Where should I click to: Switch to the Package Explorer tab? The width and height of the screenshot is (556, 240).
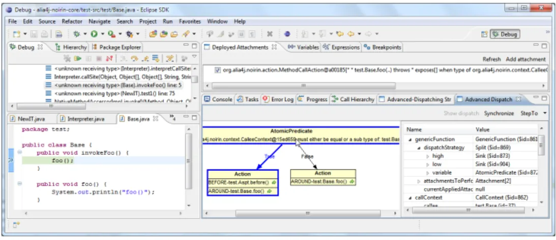(x=116, y=47)
